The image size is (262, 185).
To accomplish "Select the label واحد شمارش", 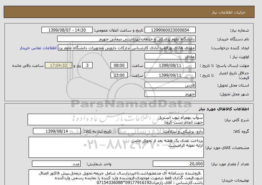I will coord(99,164).
